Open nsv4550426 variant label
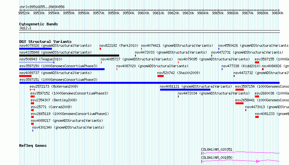This screenshot has width=289, height=165. [253, 45]
